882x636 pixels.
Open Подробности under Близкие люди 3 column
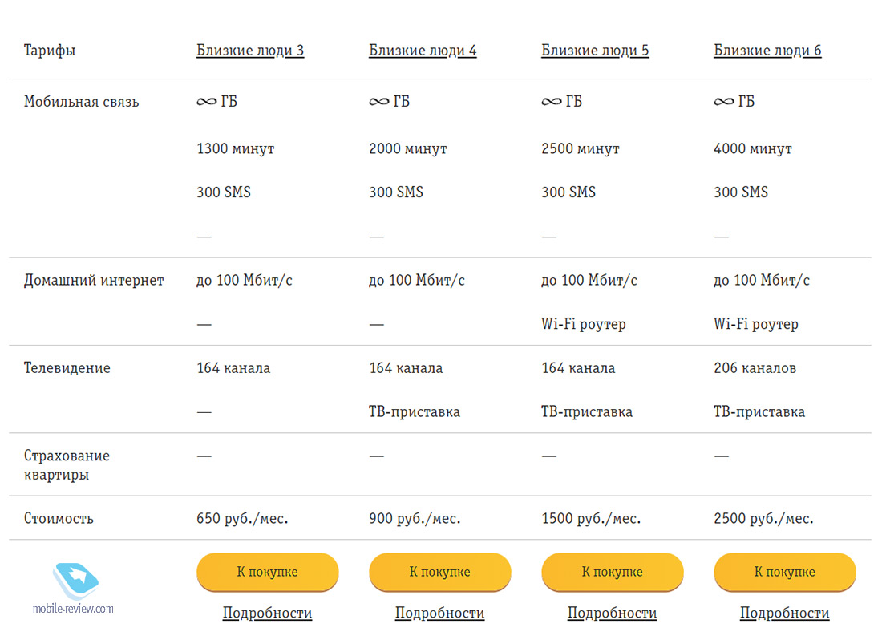267,613
